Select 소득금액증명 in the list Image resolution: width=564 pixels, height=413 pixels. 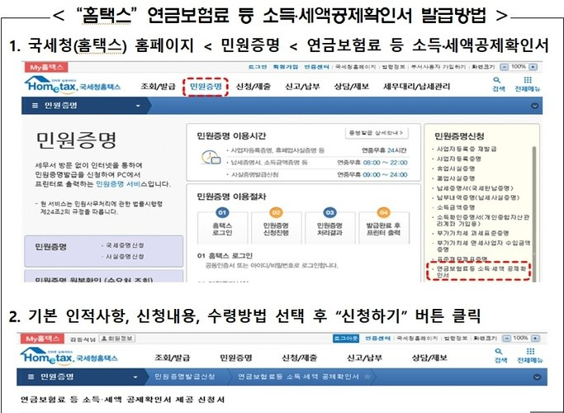(456, 207)
